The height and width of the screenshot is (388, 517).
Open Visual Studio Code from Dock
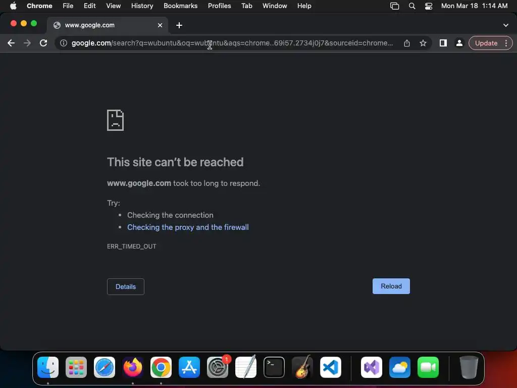click(331, 367)
